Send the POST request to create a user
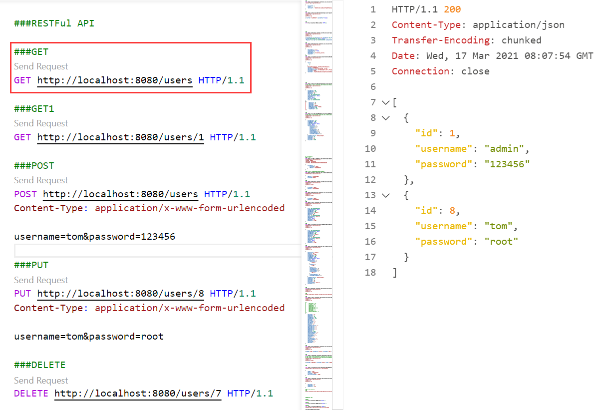Screen dimensions: 599x410 tap(41, 180)
